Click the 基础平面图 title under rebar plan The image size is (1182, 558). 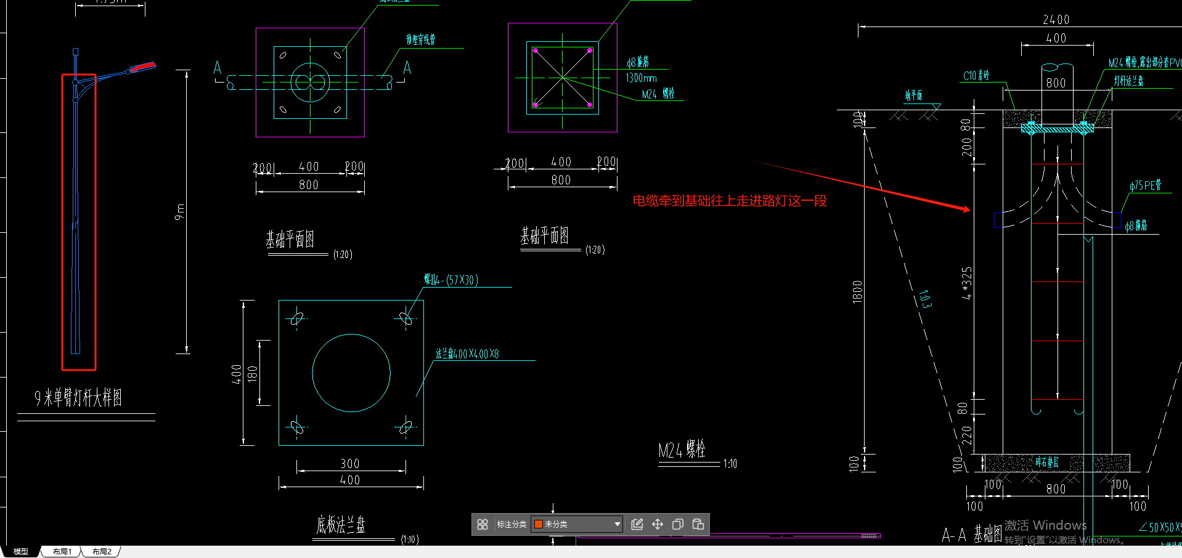click(544, 235)
